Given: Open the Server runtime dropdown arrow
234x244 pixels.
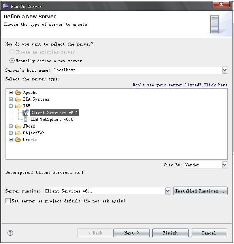Looking at the screenshot, I should tap(168, 191).
